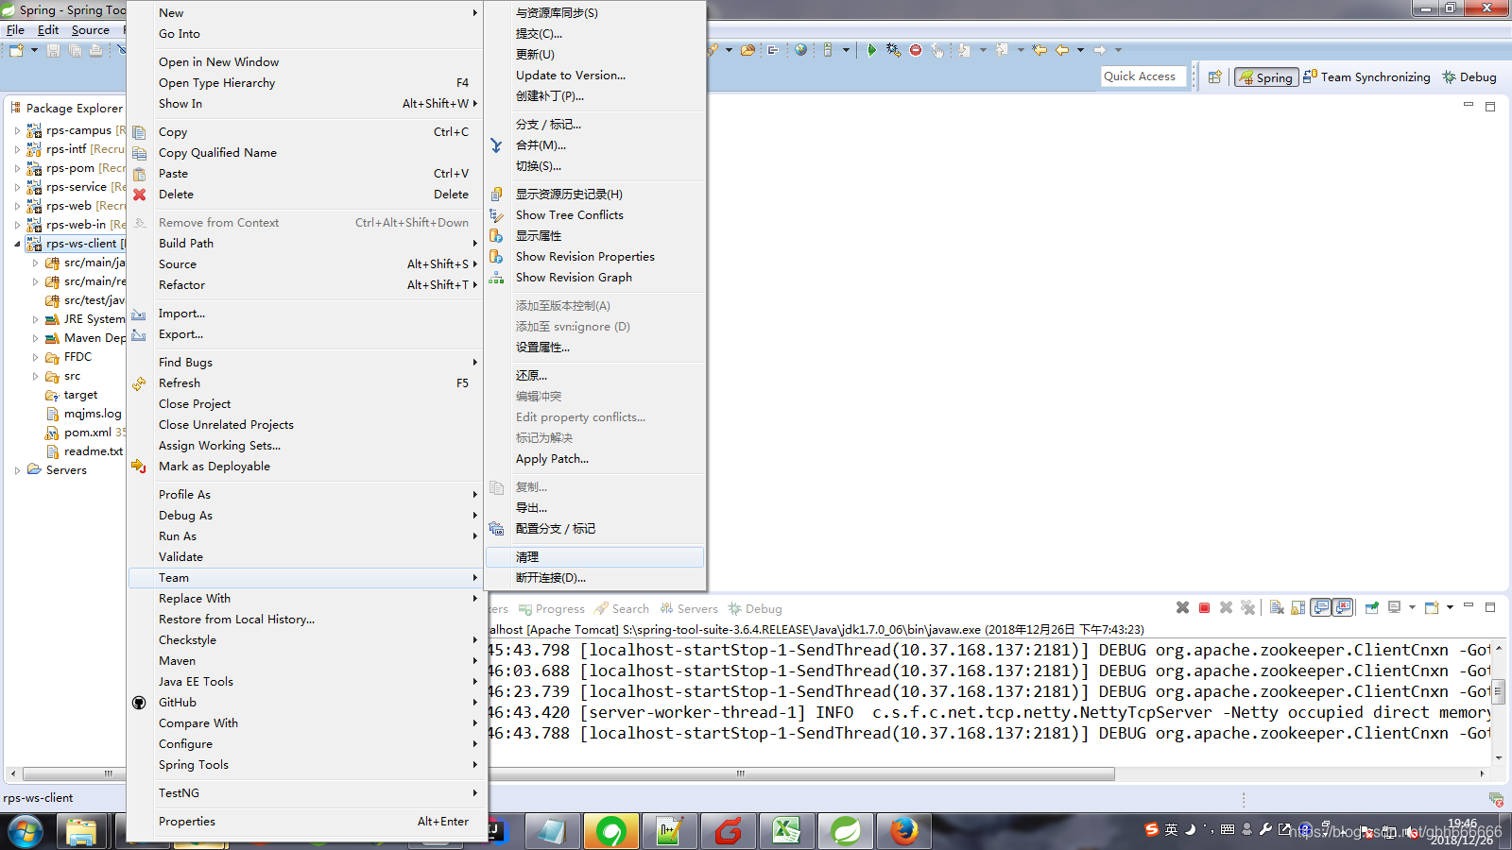Click the Refresh icon in context menu

[x=139, y=383]
